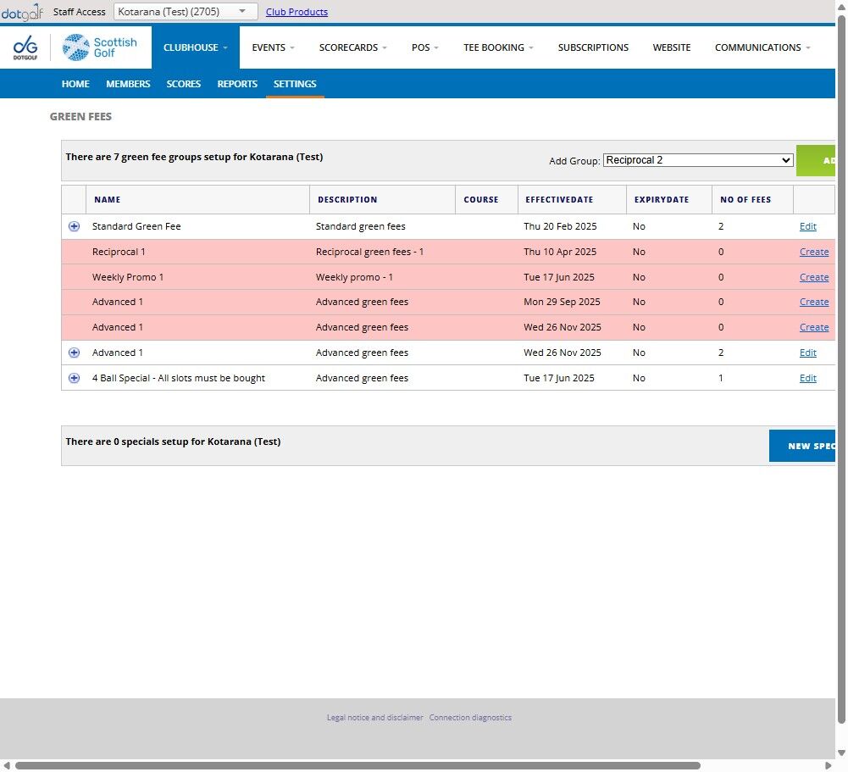
Task: Expand the 4 Ball Special row
Action: coord(74,378)
